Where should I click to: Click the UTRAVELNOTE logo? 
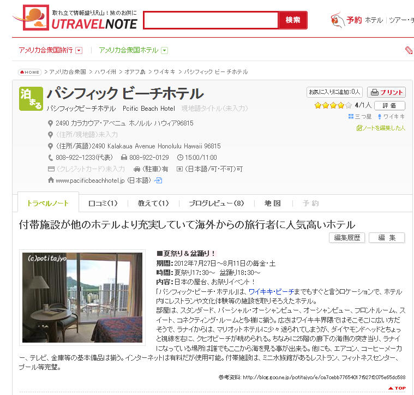[x=75, y=17]
